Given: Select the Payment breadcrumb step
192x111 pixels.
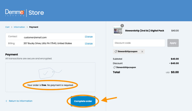Looking at the screenshot, I should point(34,27).
